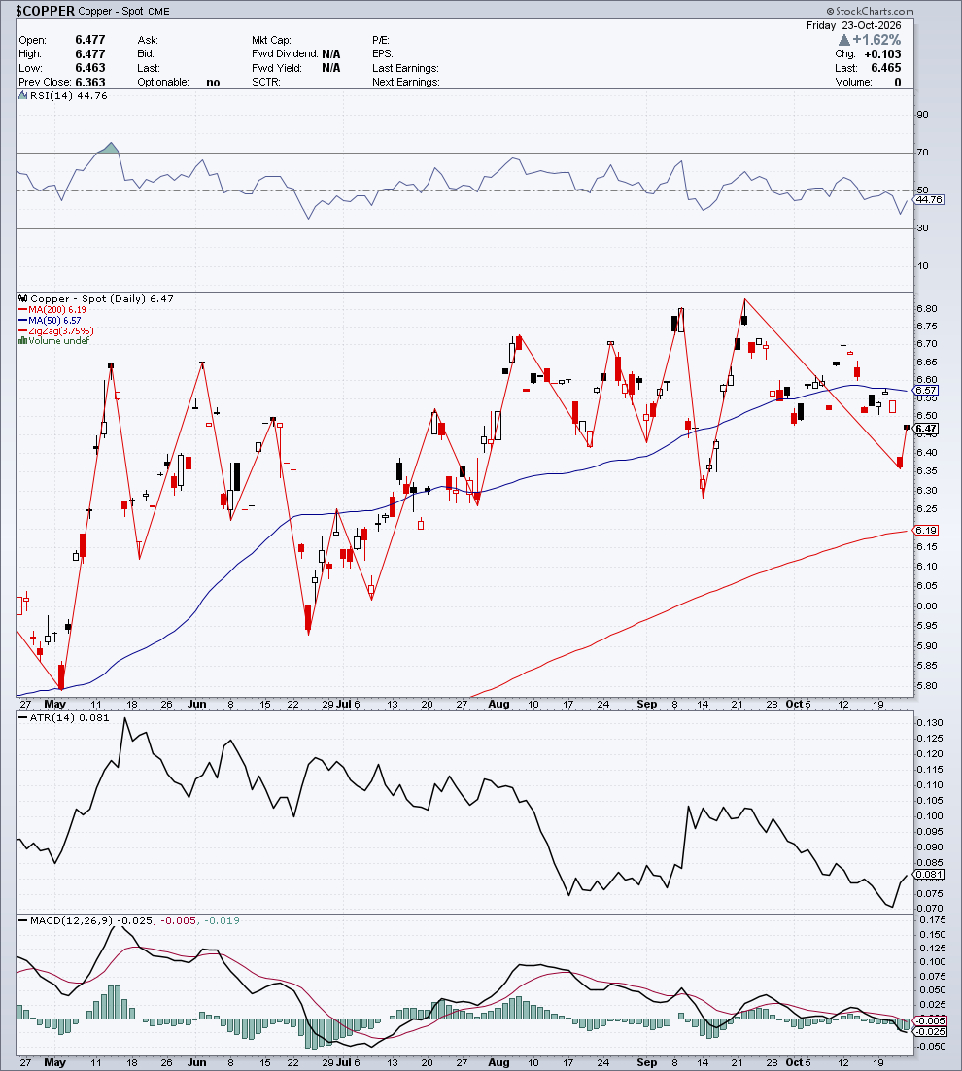
Task: Click the Last Earnings label
Action: tap(405, 68)
